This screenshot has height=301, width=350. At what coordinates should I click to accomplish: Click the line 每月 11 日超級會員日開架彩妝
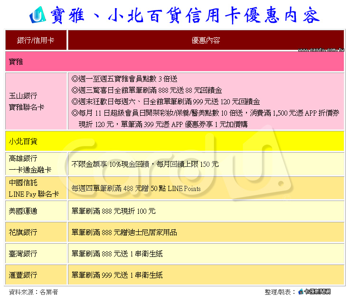[x=205, y=113]
